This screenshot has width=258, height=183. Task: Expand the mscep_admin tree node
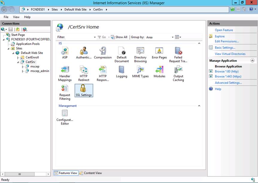pos(23,71)
